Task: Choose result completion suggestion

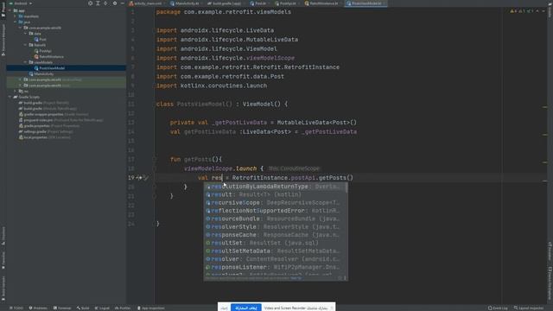Action: [275, 194]
